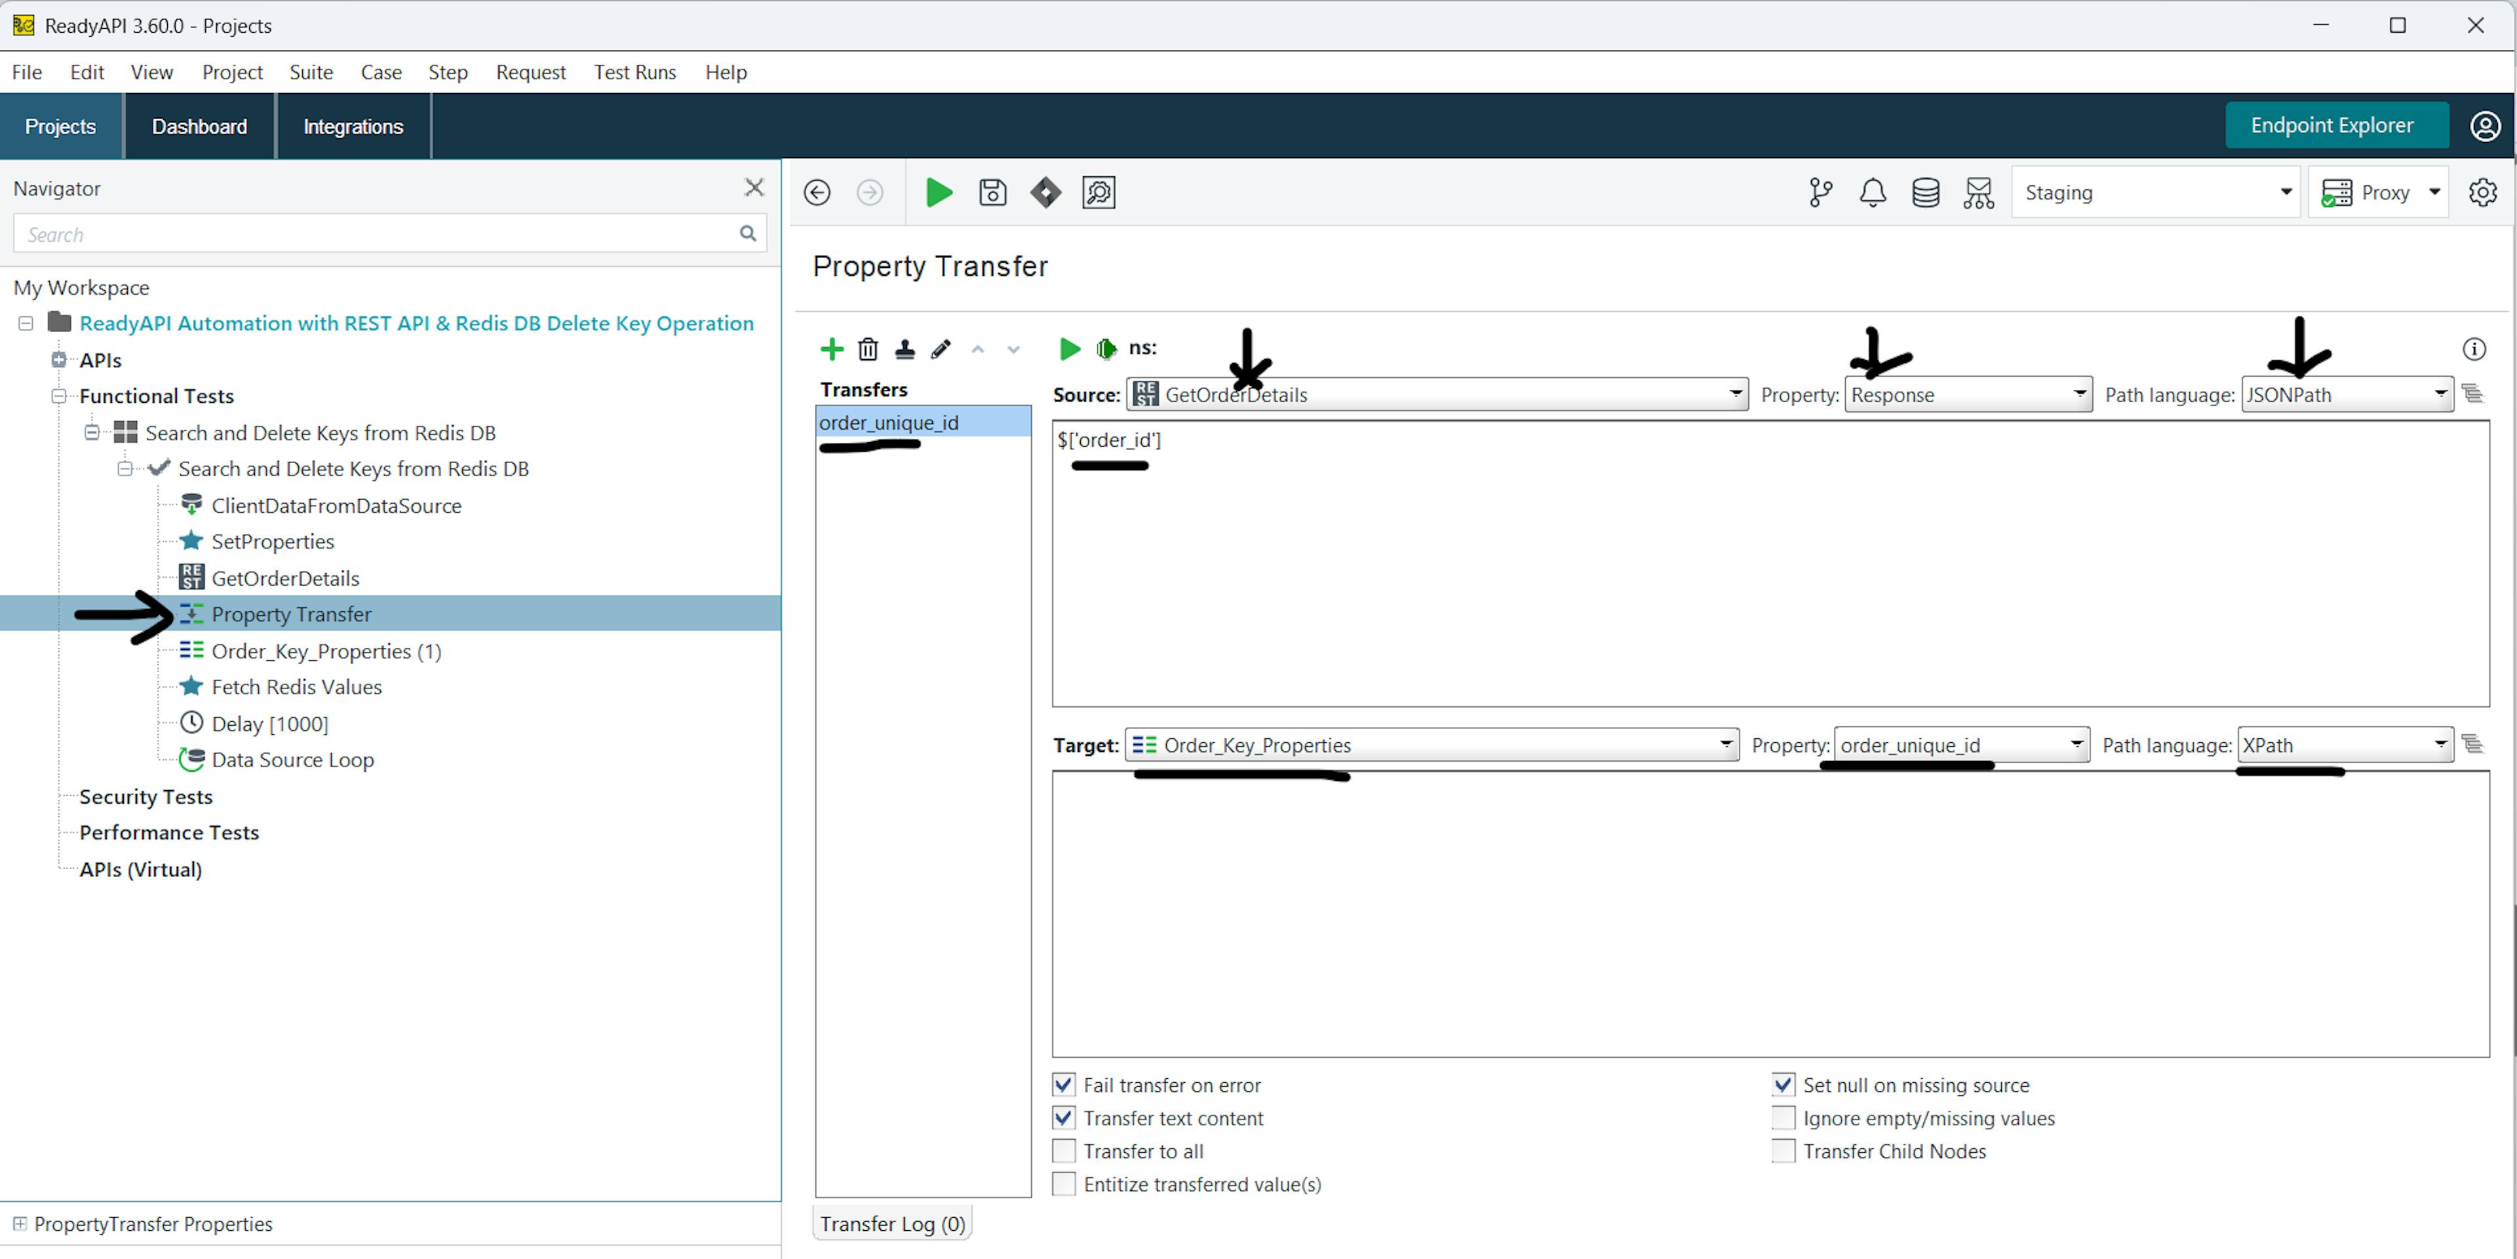Open the notifications bell icon

(x=1872, y=193)
